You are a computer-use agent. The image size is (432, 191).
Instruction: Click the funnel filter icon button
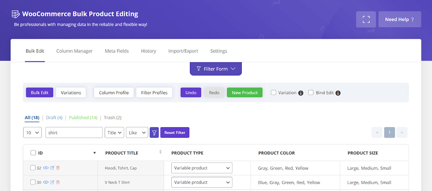tap(154, 132)
